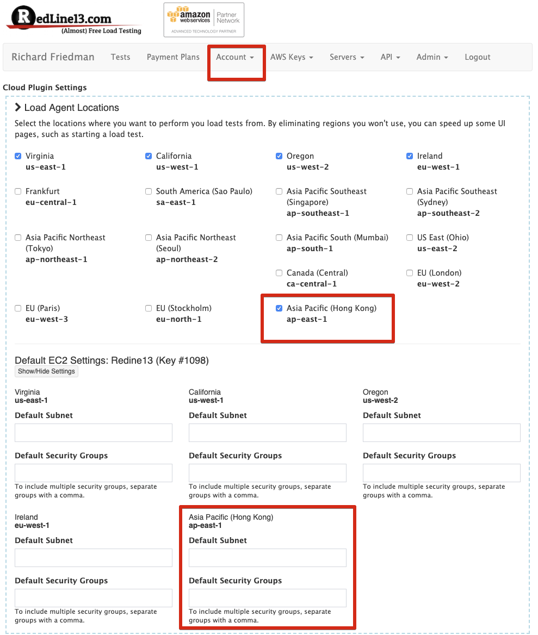Check the Singapore ap-southeast-1 checkbox

tap(279, 191)
